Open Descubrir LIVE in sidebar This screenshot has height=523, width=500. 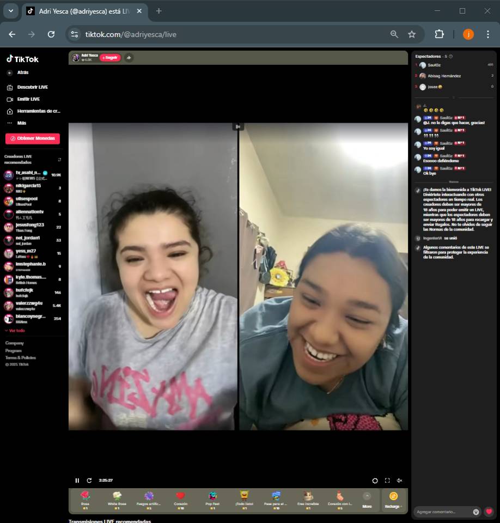pyautogui.click(x=32, y=87)
